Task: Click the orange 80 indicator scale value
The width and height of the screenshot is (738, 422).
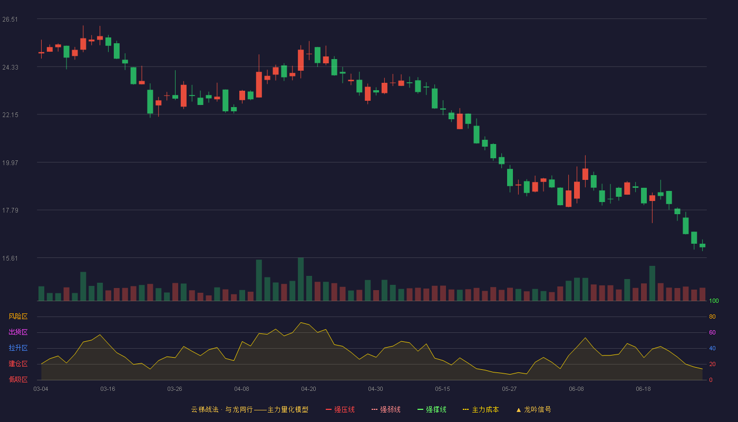Action: (712, 316)
